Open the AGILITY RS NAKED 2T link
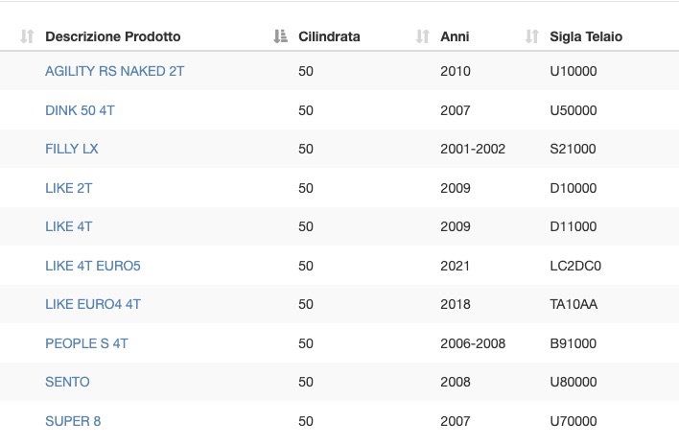This screenshot has width=679, height=446. (115, 71)
